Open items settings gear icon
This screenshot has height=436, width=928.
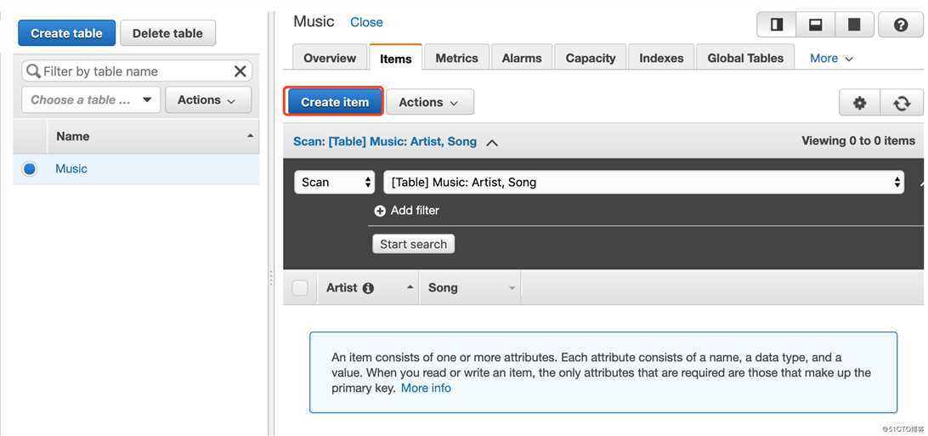pos(859,103)
